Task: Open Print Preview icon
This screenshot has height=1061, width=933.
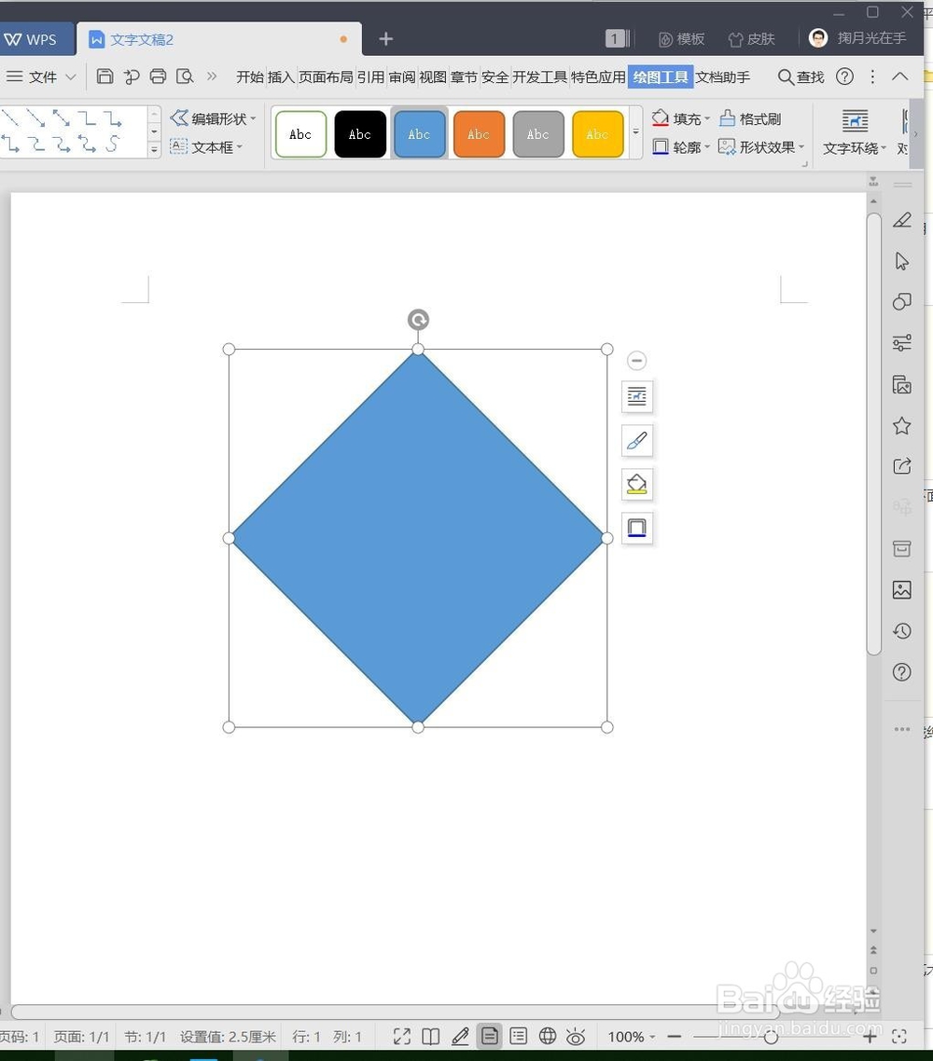Action: (x=185, y=76)
